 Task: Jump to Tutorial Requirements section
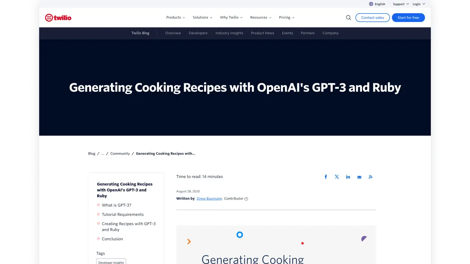point(123,214)
